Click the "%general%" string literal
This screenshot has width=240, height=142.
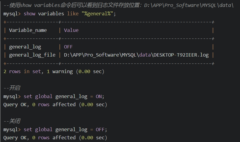(x=98, y=14)
